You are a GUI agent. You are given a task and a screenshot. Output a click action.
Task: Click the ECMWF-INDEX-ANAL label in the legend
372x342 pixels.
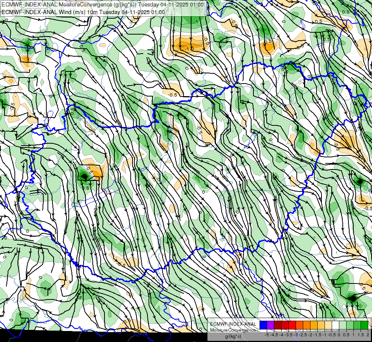(233, 324)
